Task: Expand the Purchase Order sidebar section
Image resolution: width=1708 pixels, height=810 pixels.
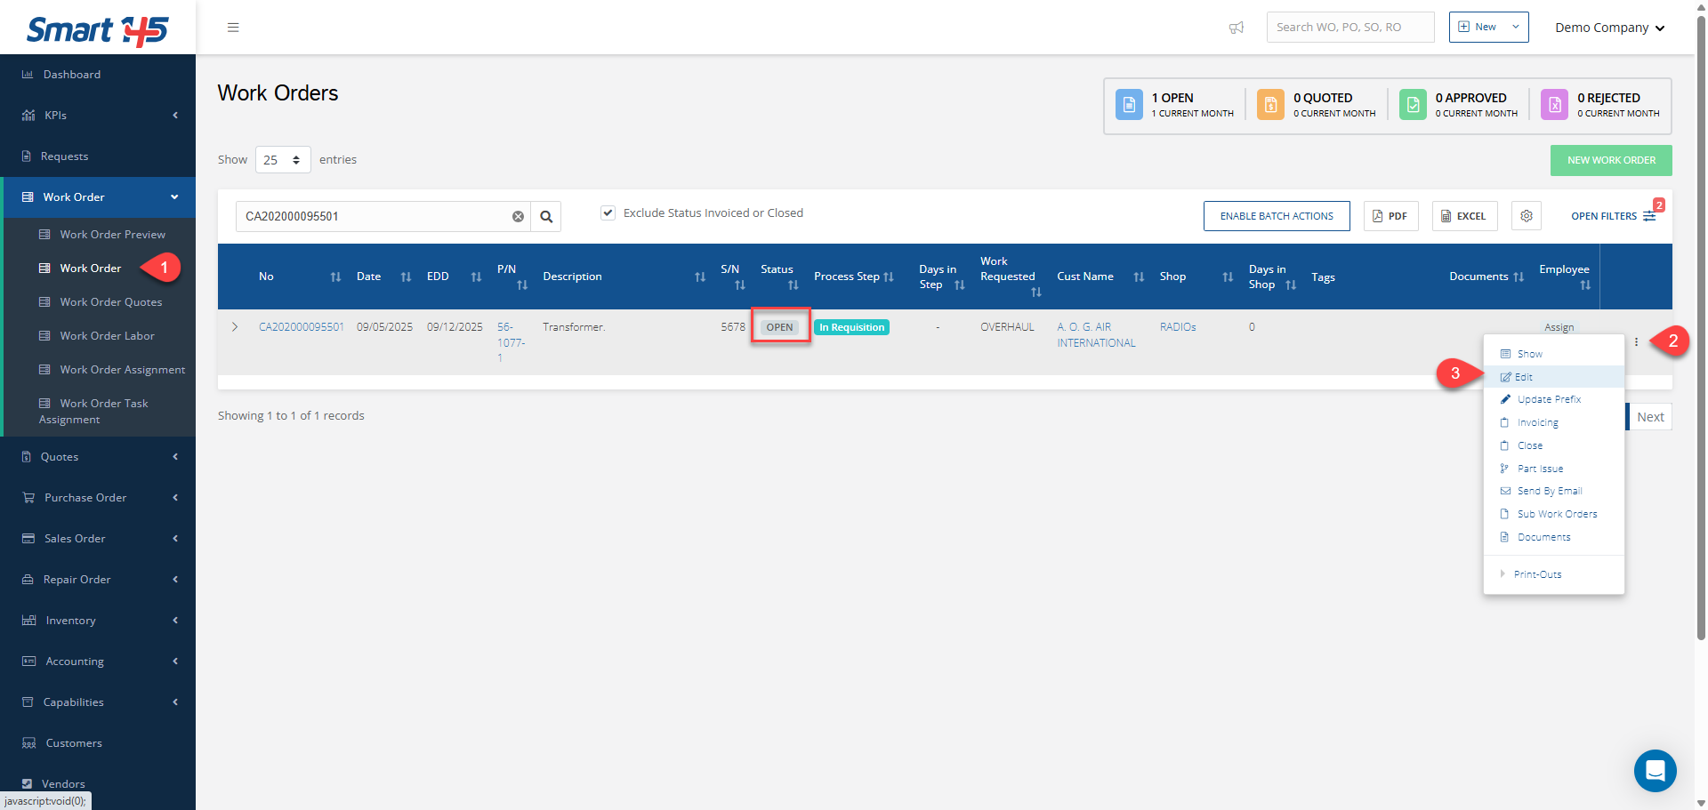Action: click(98, 498)
